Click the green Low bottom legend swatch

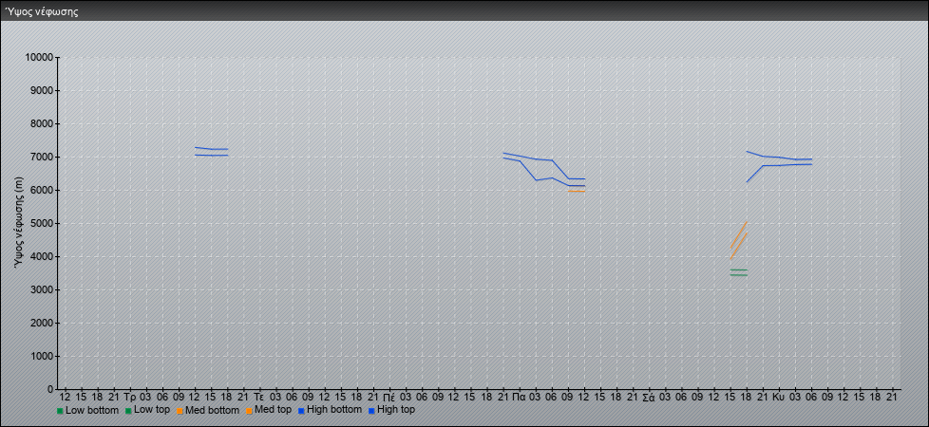(x=60, y=411)
